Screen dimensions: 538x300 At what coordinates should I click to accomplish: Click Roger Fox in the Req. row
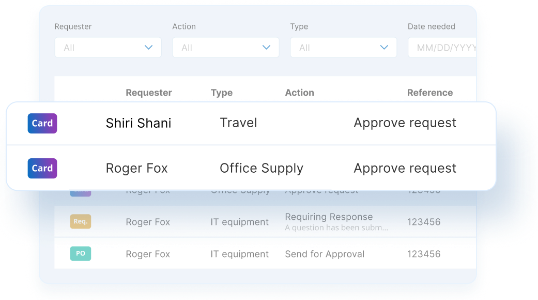click(x=148, y=222)
